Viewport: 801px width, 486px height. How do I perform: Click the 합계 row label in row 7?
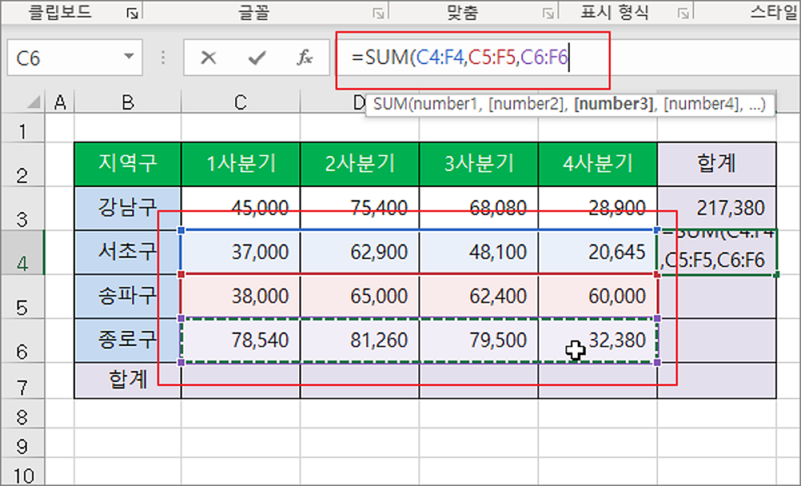(128, 380)
